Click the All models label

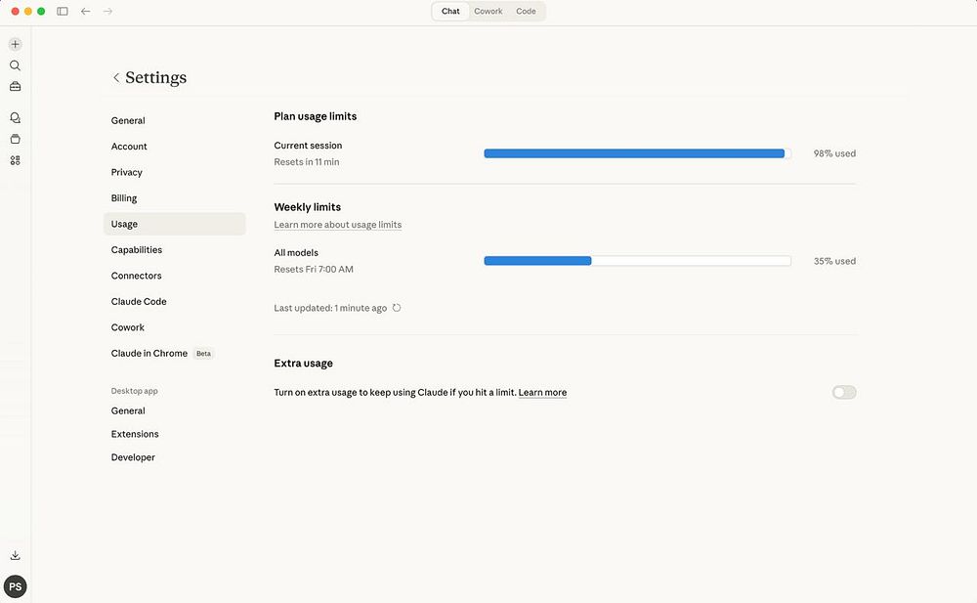(296, 252)
